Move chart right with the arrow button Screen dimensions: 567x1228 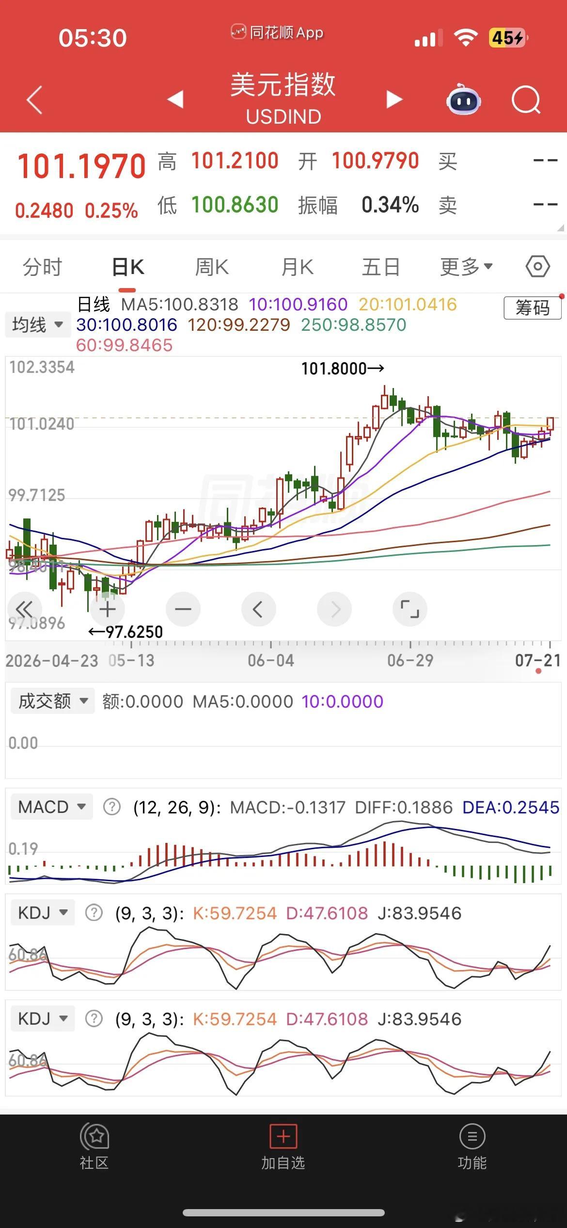pos(334,609)
